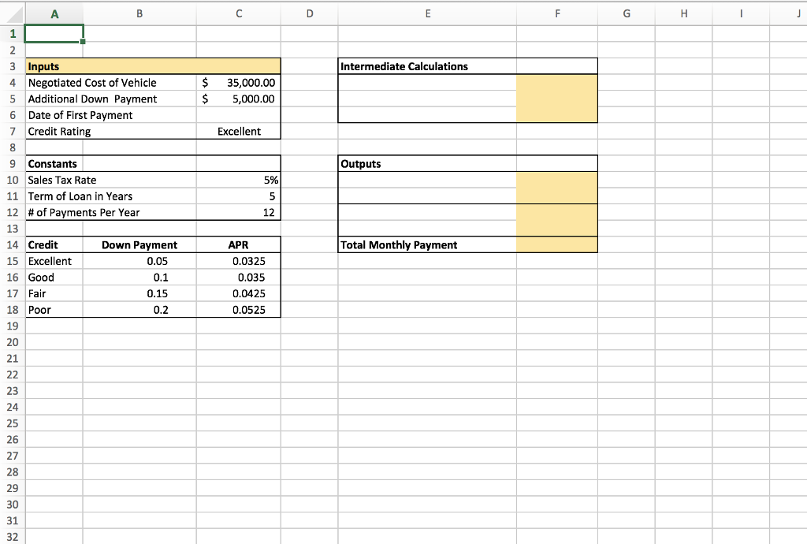Select the 'Excellent' credit rating value in C7
The image size is (807, 544).
[239, 131]
